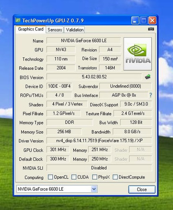Viewport: 173px width, 210px height.
Task: Click the Driver Version field nv4_disp
Action: coord(99,141)
